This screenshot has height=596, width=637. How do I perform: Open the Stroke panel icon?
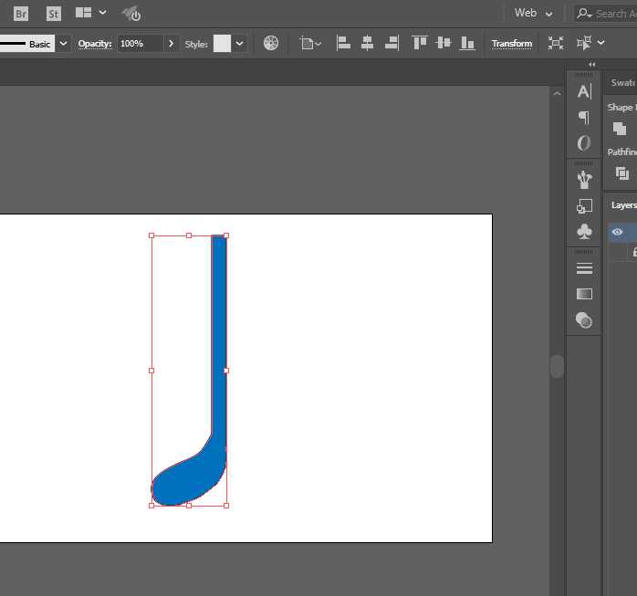tap(584, 268)
